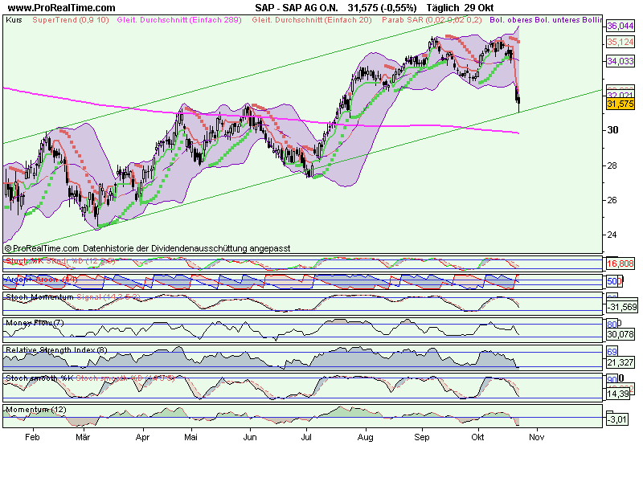Image resolution: width=643 pixels, height=482 pixels.
Task: Click the Täglich 29 Okt timeframe label
Action: click(x=460, y=8)
